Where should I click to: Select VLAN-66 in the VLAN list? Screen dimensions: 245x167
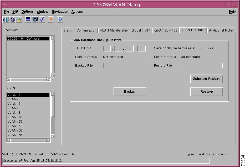click(x=28, y=135)
